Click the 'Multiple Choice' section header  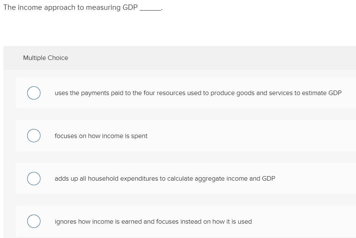45,58
